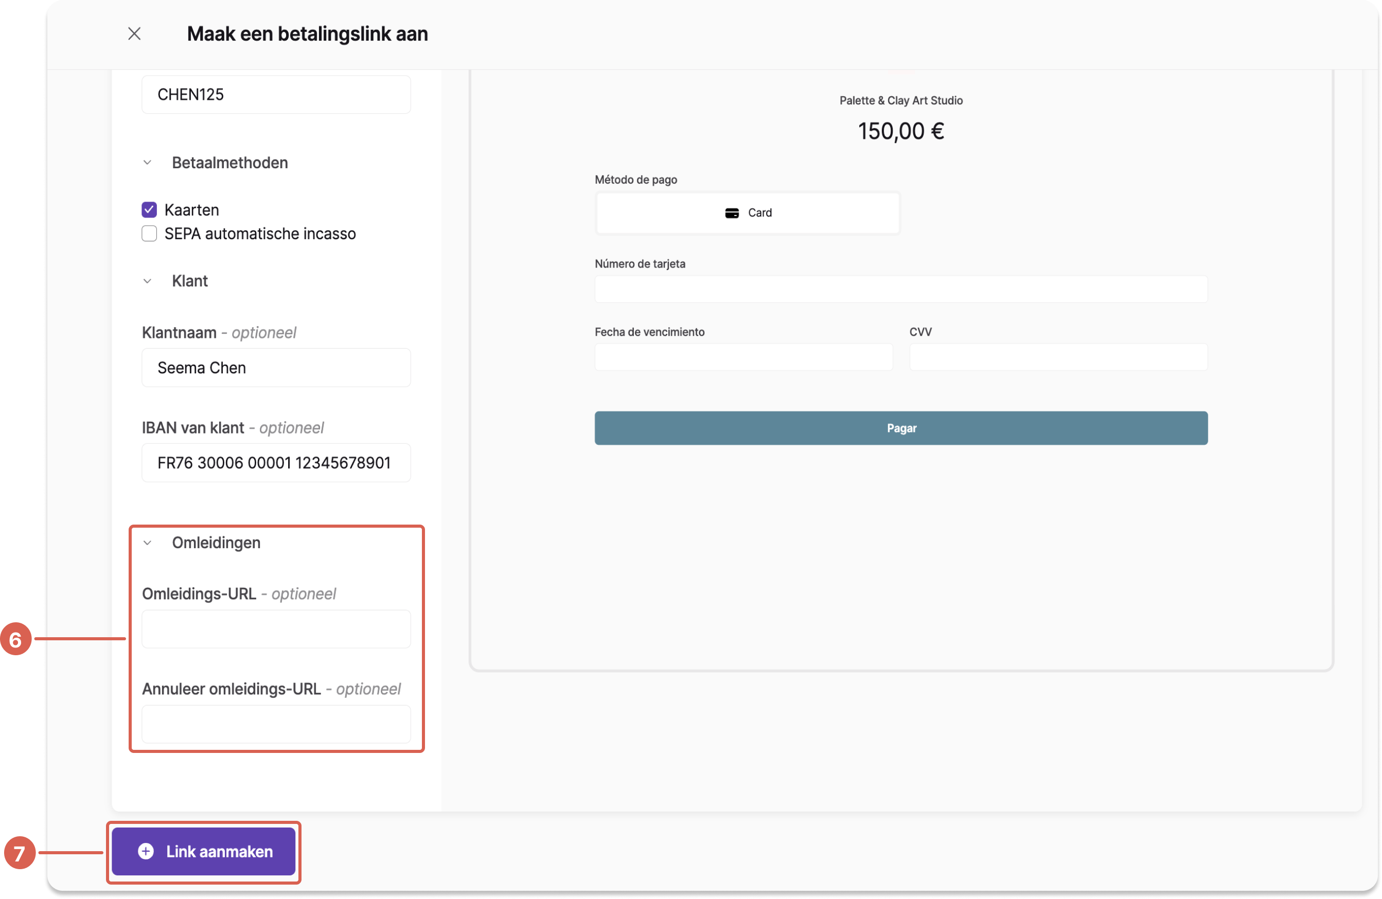Click the CHEN125 reference field
This screenshot has width=1382, height=899.
tap(276, 95)
